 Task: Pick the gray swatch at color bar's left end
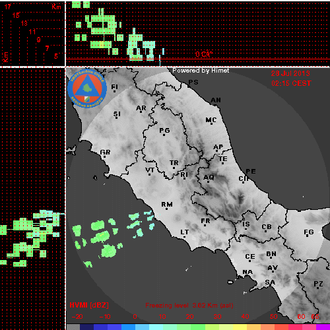click(73, 327)
